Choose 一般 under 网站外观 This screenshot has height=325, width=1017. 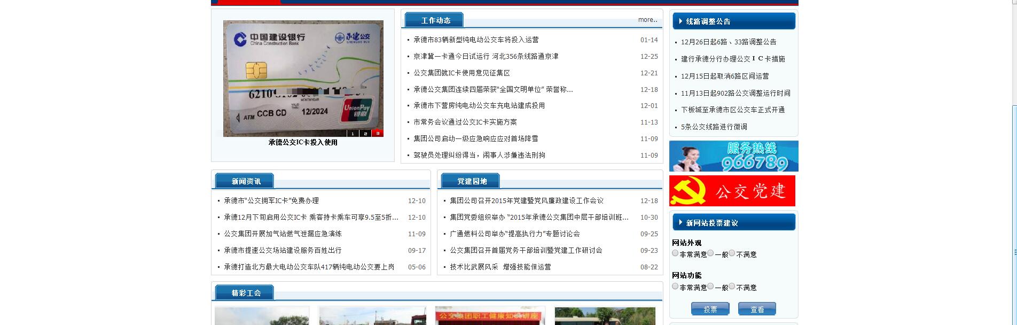point(710,253)
